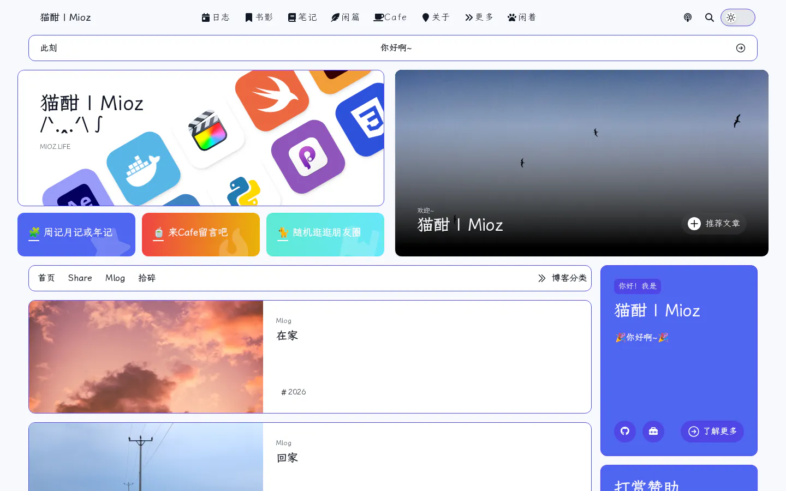Click the MIOZ.LIFE text in the banner
786x491 pixels.
(55, 147)
